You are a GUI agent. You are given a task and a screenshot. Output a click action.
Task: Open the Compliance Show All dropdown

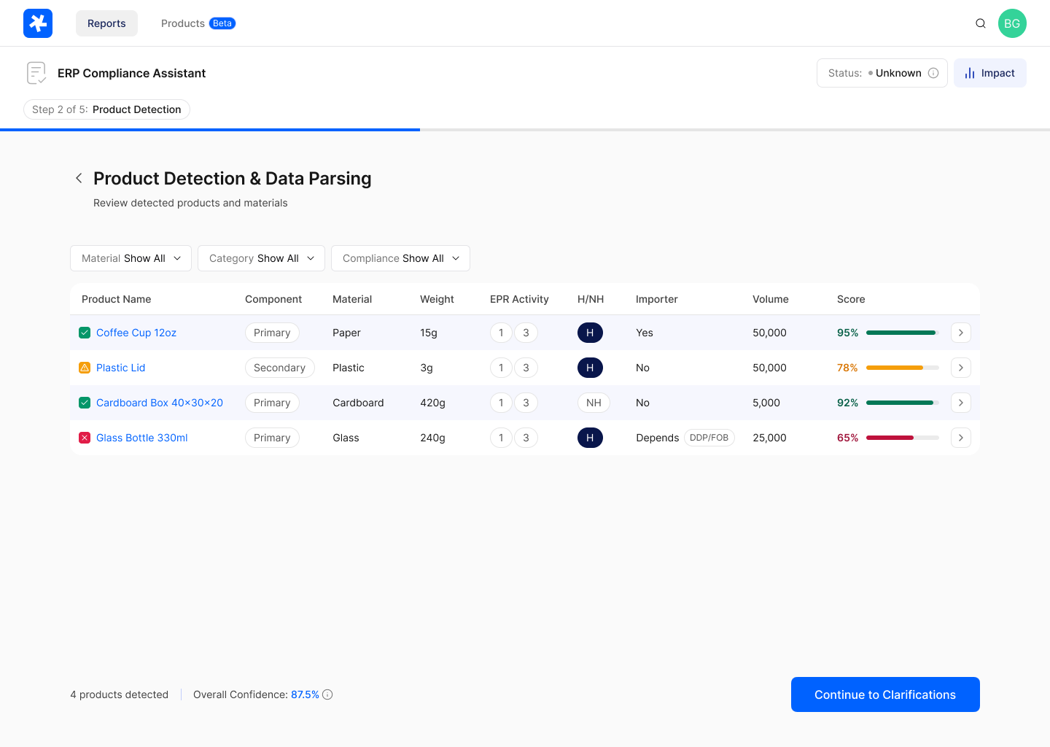[x=400, y=258]
